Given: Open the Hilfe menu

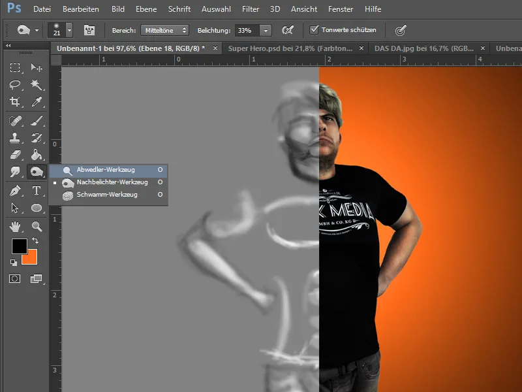Looking at the screenshot, I should point(373,9).
